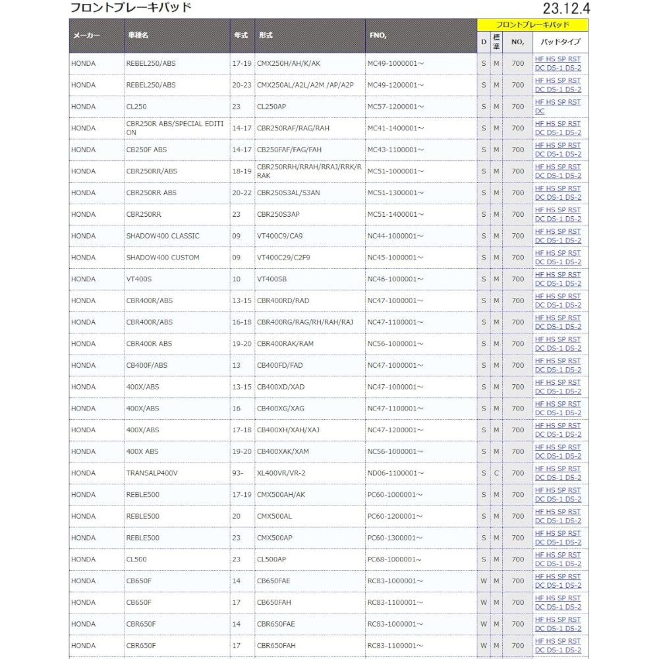Click pad type link for CL500 row
This screenshot has width=659, height=659.
pos(558,559)
